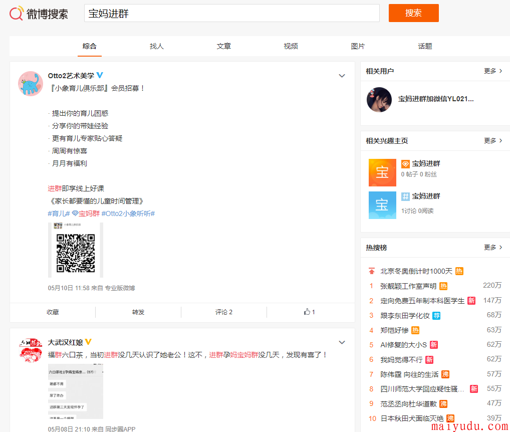Click 沸 badge next to 日本秋田犬面临灭绝
The width and height of the screenshot is (510, 432).
pyautogui.click(x=450, y=418)
